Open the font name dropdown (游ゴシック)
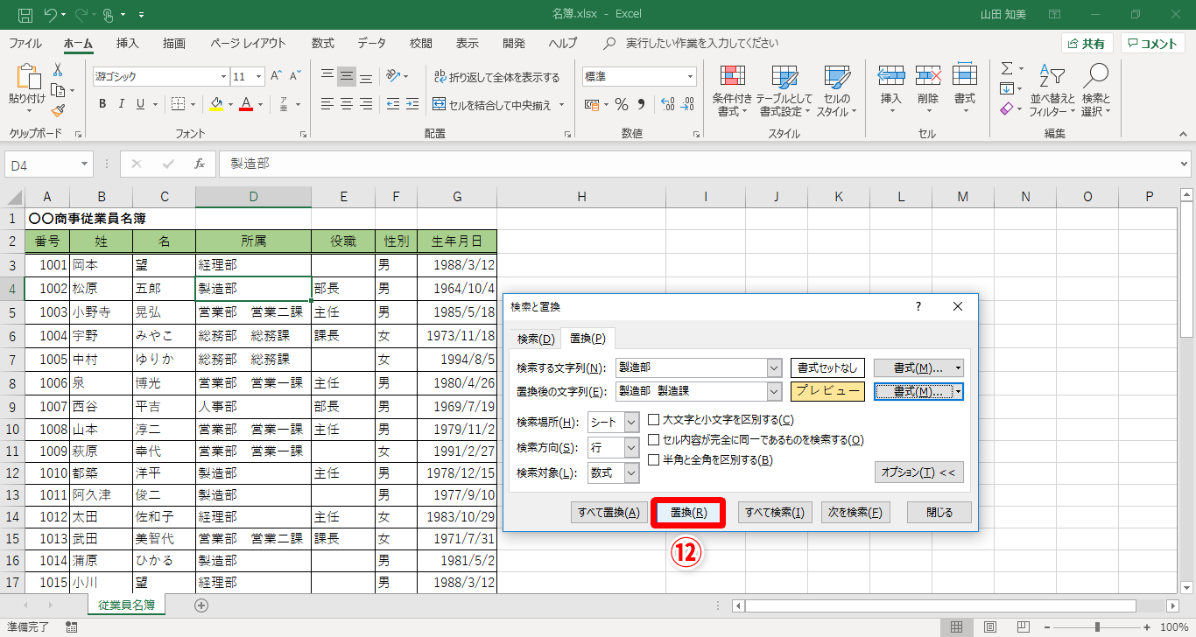The width and height of the screenshot is (1196, 637). (222, 76)
